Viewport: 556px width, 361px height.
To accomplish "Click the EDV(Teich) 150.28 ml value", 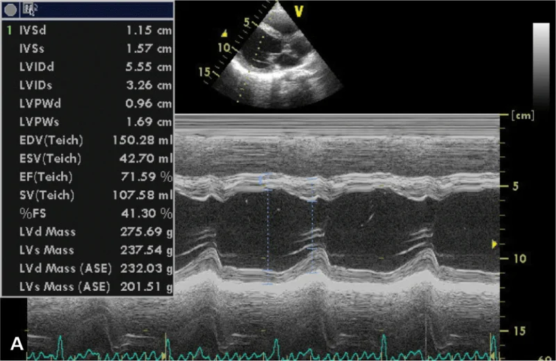I will 142,140.
